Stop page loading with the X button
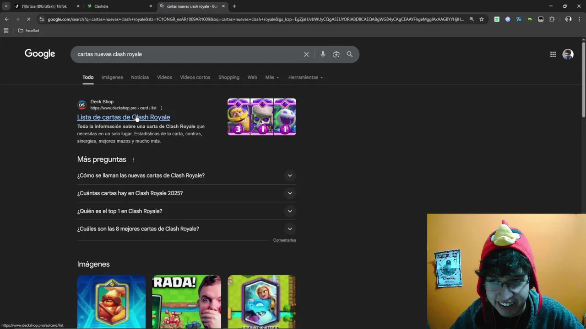Image resolution: width=586 pixels, height=329 pixels. click(28, 19)
